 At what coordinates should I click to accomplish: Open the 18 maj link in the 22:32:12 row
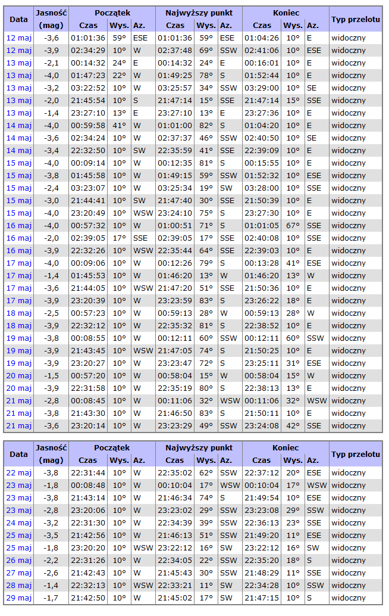[x=19, y=326]
